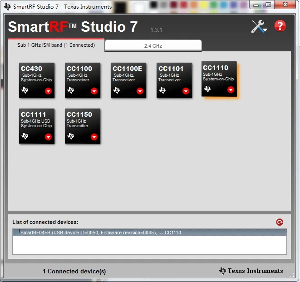Image resolution: width=300 pixels, height=282 pixels.
Task: Click the TI logo on CC1100 tile
Action: tap(71, 90)
